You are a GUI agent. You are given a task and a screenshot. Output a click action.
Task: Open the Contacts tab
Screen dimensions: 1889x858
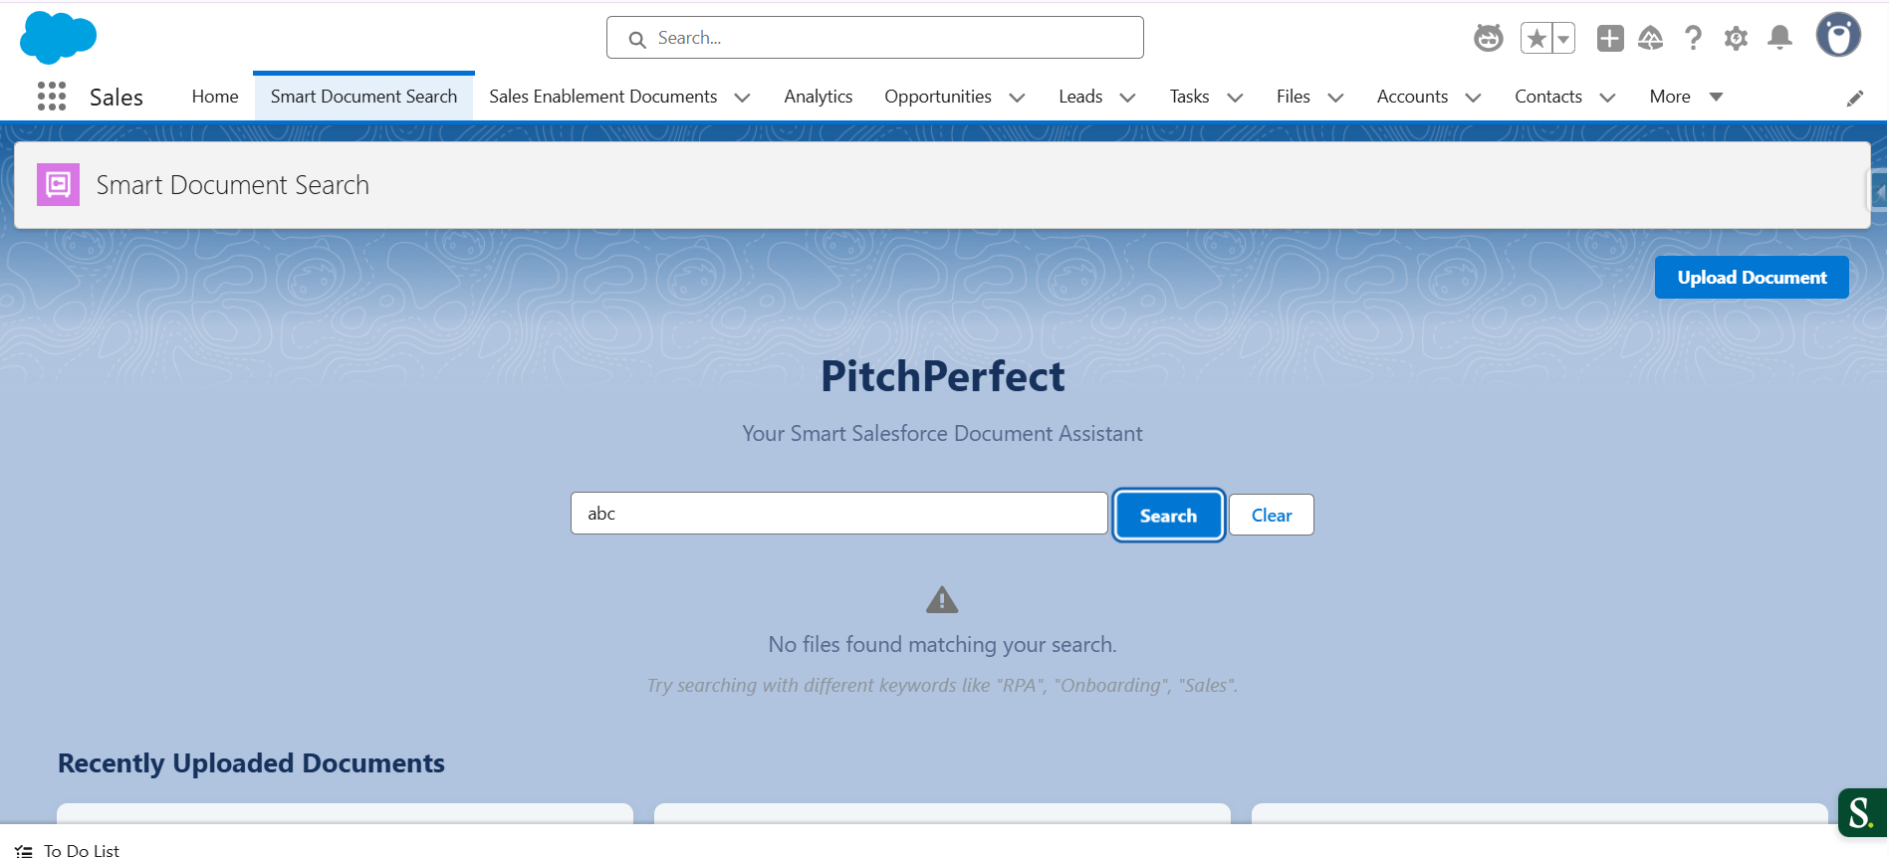tap(1547, 97)
